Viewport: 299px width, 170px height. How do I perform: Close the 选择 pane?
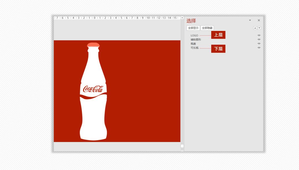(259, 20)
